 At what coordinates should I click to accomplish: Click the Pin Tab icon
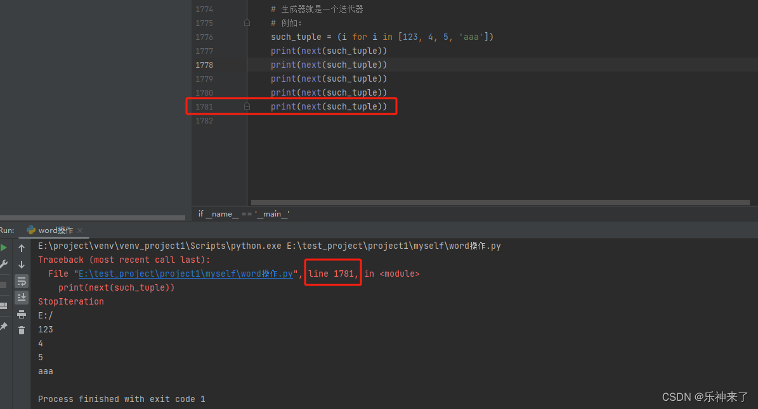click(3, 327)
